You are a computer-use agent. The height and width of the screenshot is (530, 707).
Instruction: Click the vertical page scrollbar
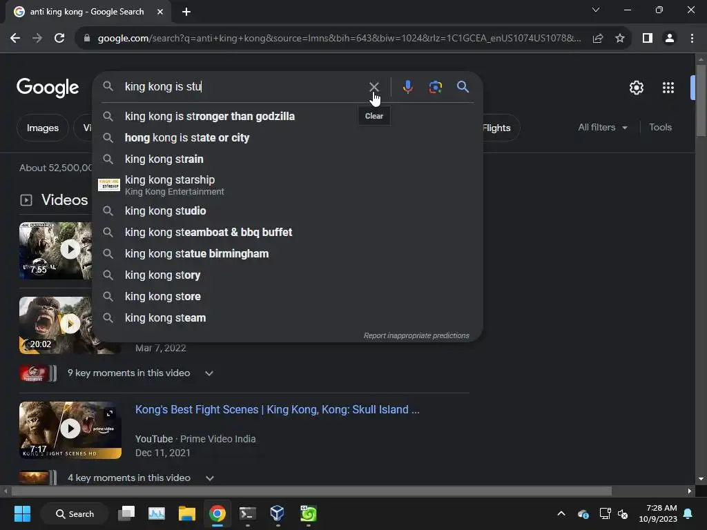click(x=701, y=101)
